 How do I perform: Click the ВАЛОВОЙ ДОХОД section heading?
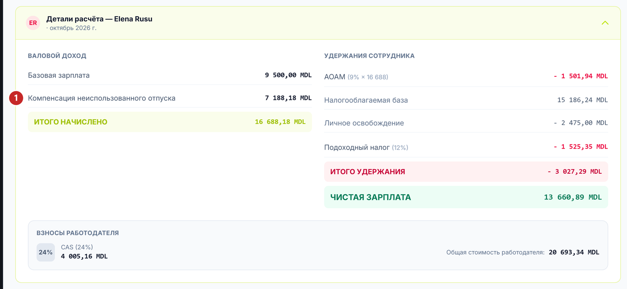pyautogui.click(x=57, y=56)
